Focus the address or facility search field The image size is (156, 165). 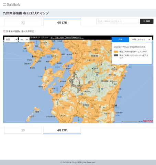(x=118, y=21)
